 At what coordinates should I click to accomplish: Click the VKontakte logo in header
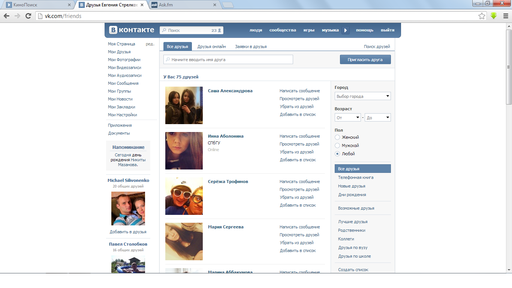pos(132,30)
